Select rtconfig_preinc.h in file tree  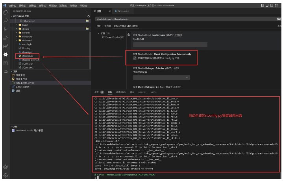30,60
